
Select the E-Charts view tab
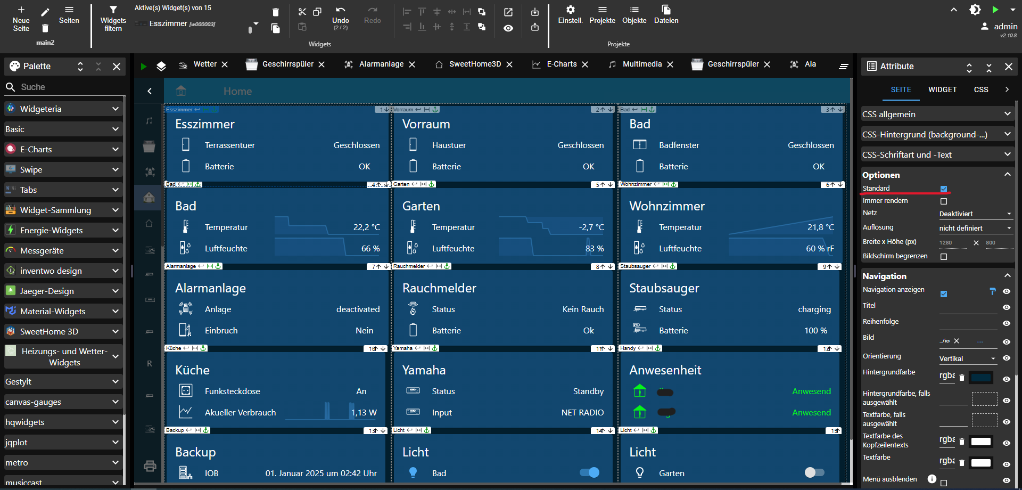click(x=562, y=64)
